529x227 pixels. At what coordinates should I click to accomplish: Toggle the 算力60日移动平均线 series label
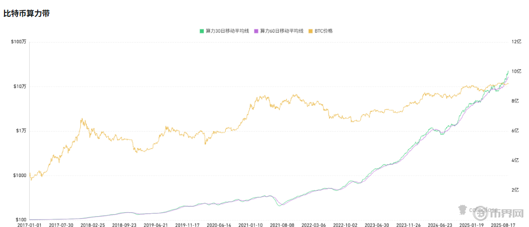point(281,31)
